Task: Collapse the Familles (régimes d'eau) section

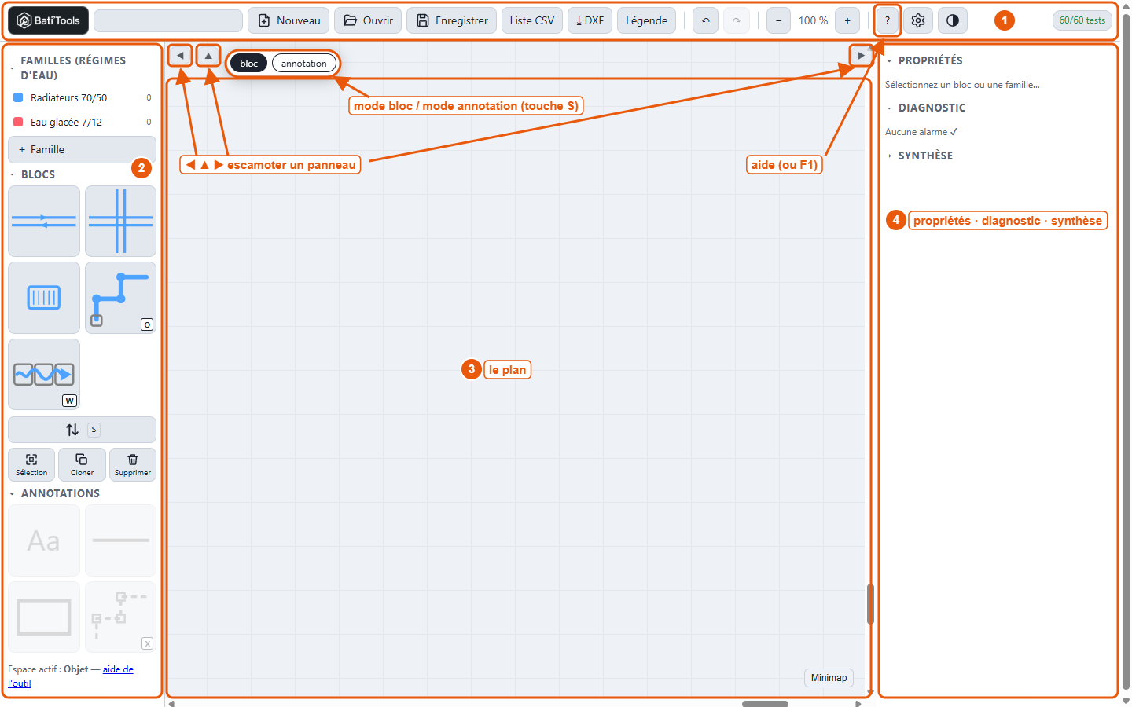Action: coord(73,68)
